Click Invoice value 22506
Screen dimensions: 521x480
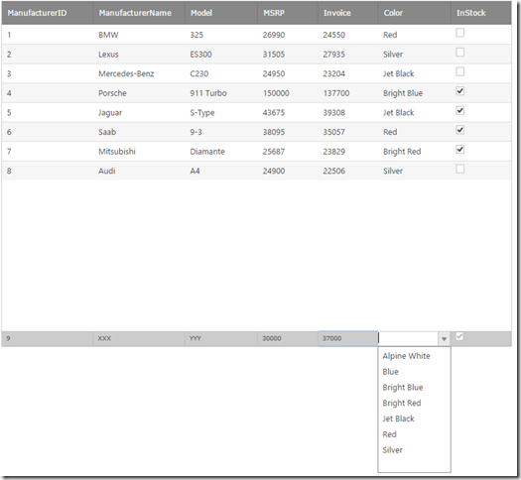348,171
